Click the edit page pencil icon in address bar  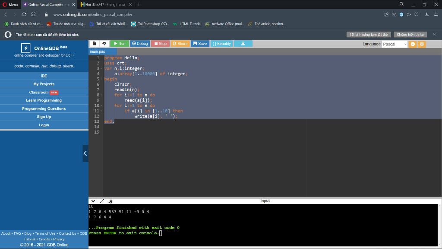(x=386, y=14)
